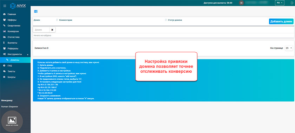The height and width of the screenshot is (133, 295).
Task: Click the Главная dashboard icon
Action: 4,14
